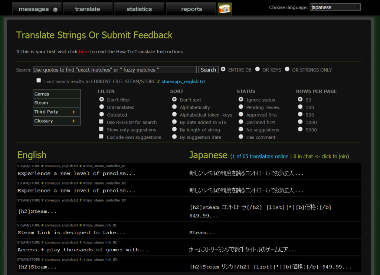This screenshot has width=380, height=275.
Task: Set rows per page to 500
Action: pos(300,114)
